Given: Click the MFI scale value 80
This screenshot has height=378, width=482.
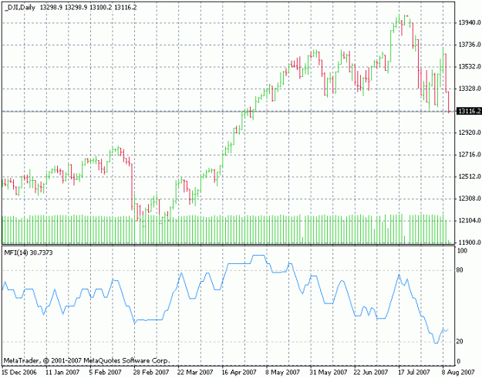Looking at the screenshot, I should pos(460,270).
